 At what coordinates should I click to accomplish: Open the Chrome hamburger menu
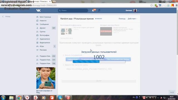177,5
